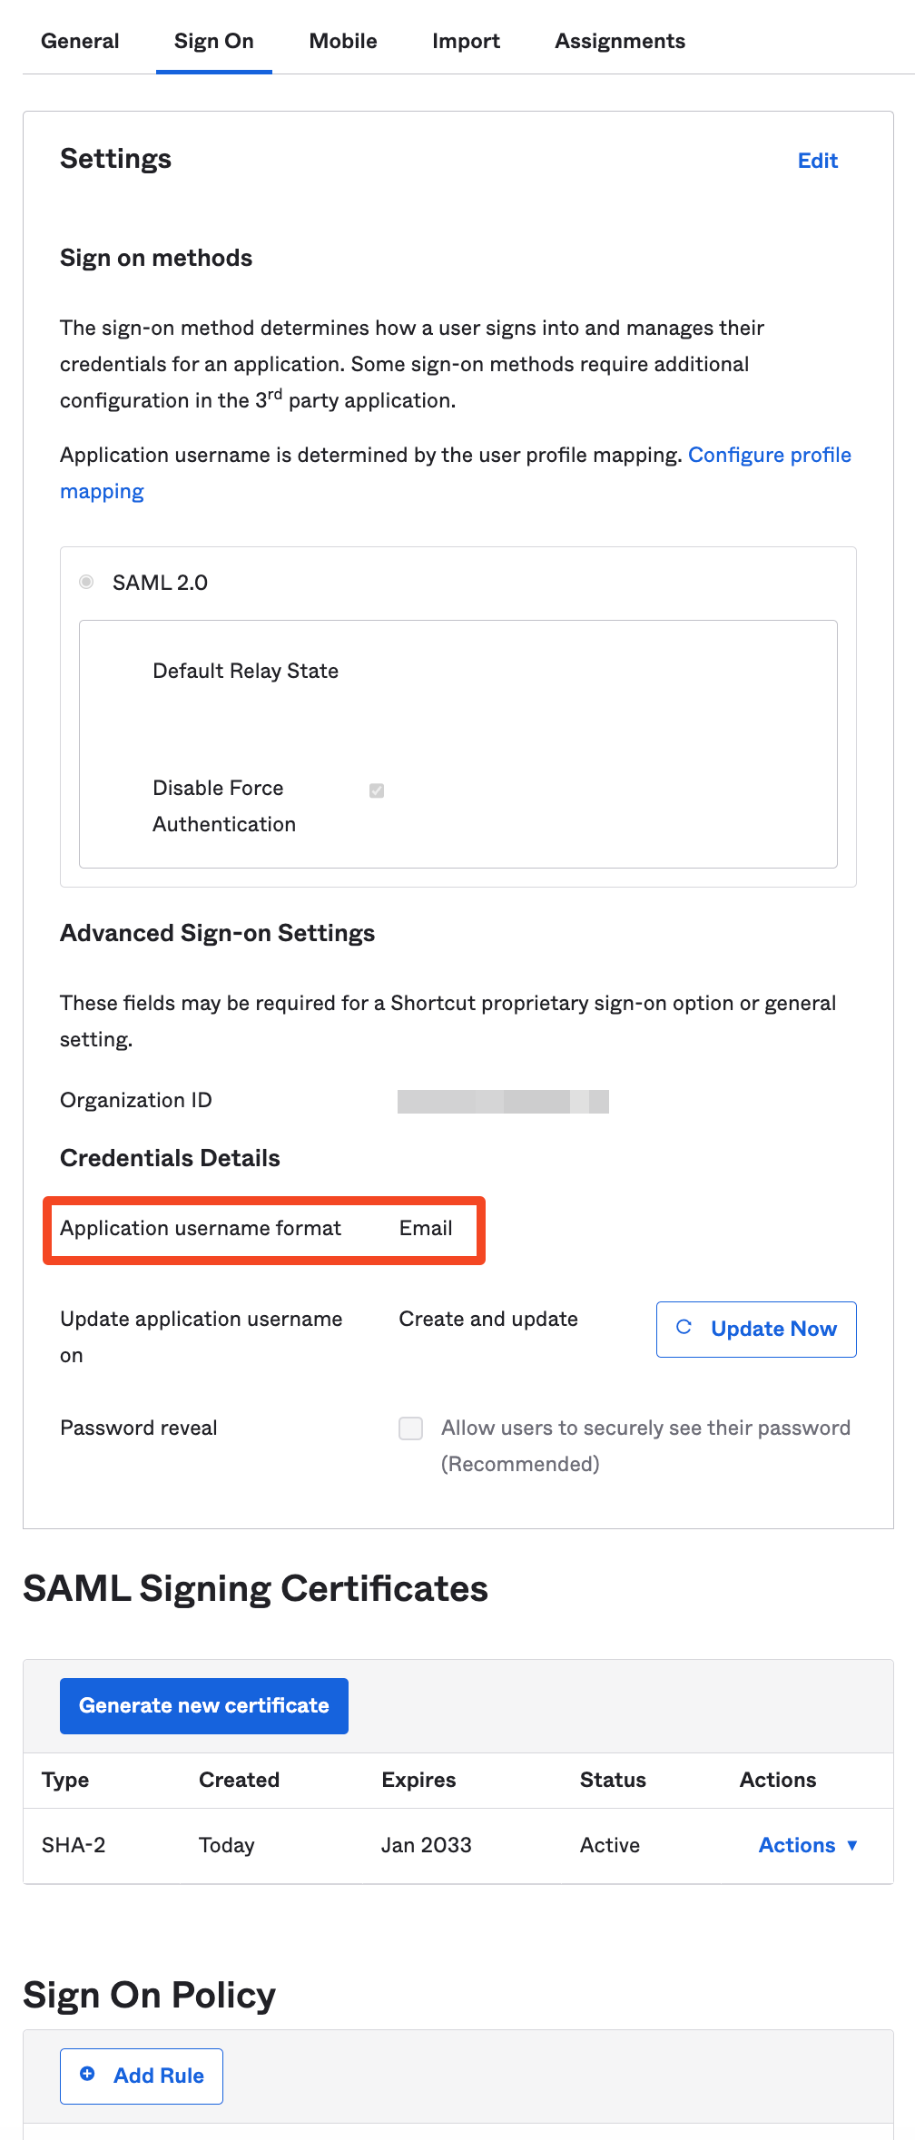Click the Expires column header
The height and width of the screenshot is (2140, 915).
[x=418, y=1780]
